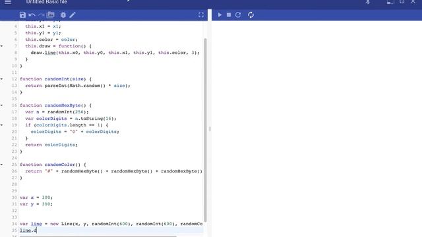Click line 'var y = 300;'

(36, 204)
